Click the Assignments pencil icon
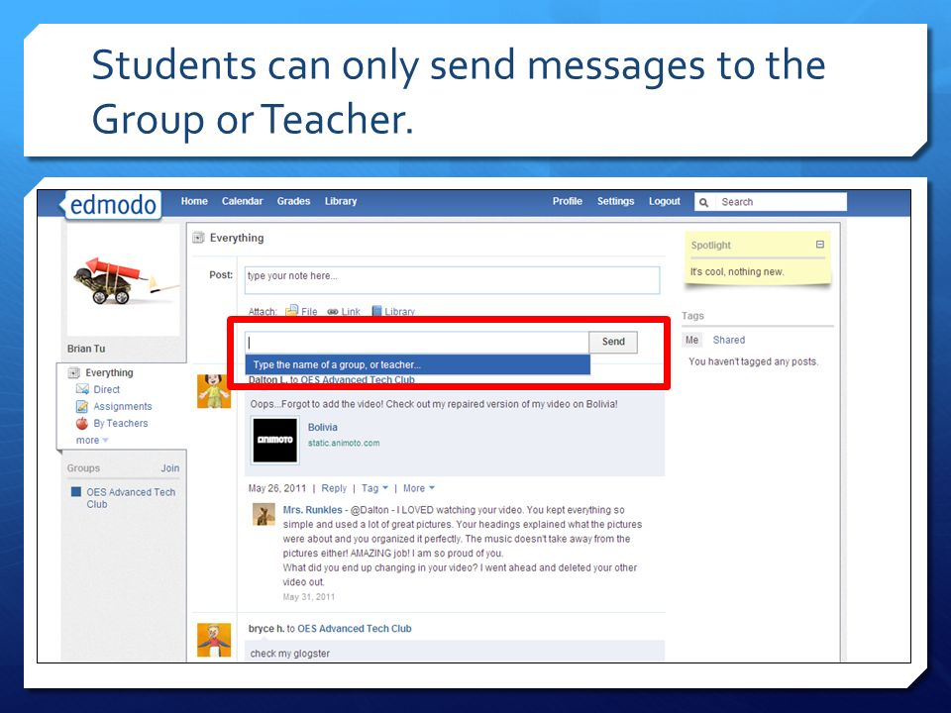951x713 pixels. click(x=82, y=406)
